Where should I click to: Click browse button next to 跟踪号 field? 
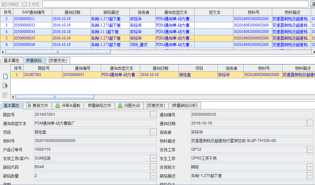pos(153,114)
